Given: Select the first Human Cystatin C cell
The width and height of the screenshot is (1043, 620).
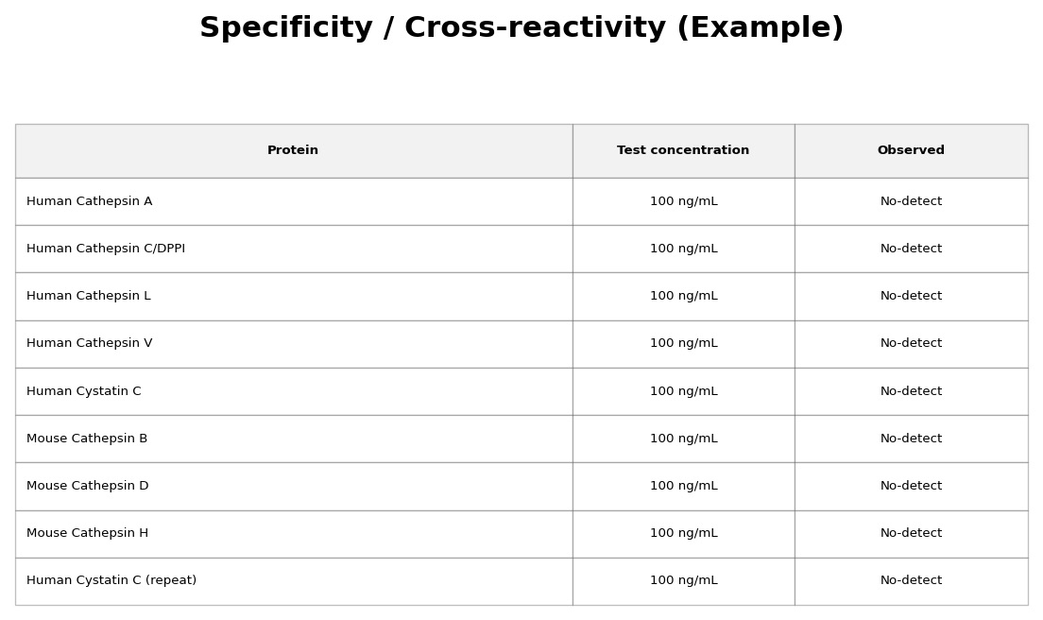Looking at the screenshot, I should (x=84, y=391).
